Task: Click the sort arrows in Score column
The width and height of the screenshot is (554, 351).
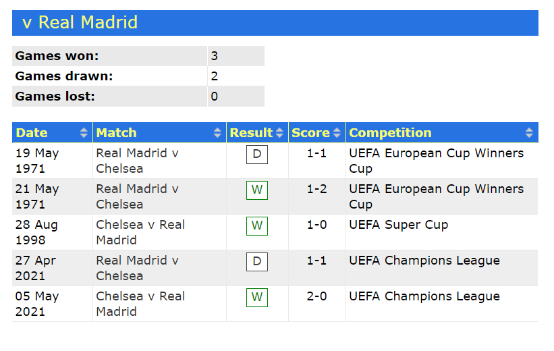Action: click(337, 133)
